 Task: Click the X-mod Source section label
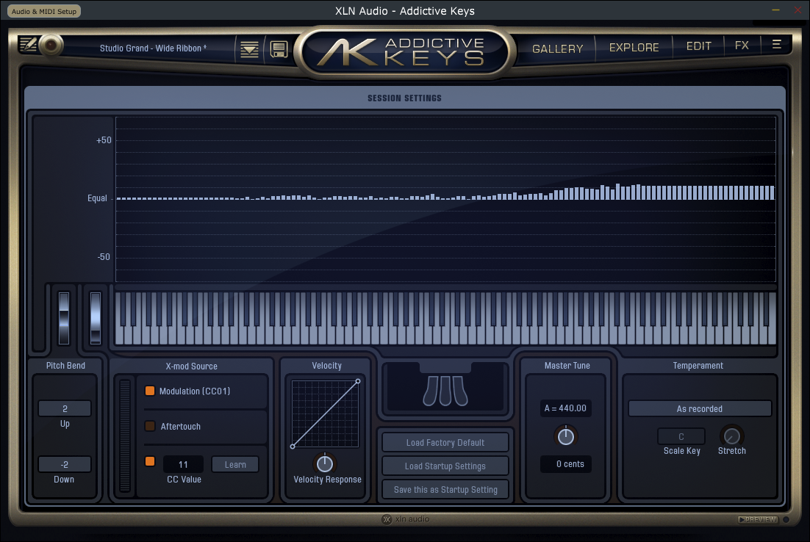(x=191, y=366)
